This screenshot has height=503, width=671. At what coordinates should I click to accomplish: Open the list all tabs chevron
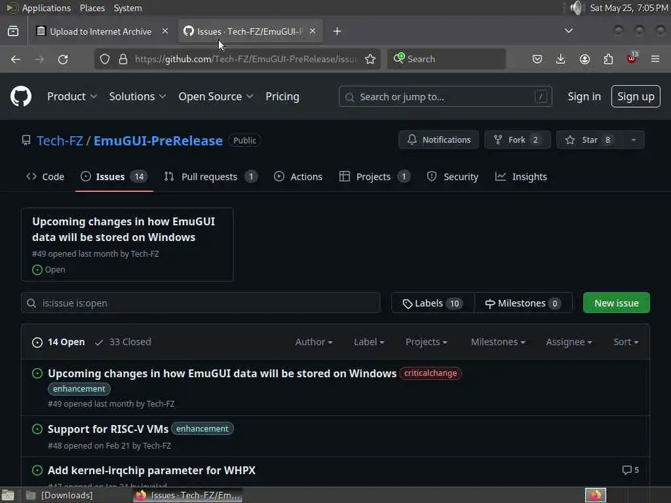(568, 31)
